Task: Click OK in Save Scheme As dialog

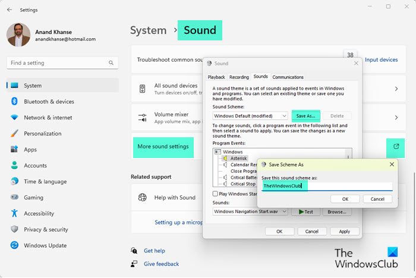Action: coord(345,199)
